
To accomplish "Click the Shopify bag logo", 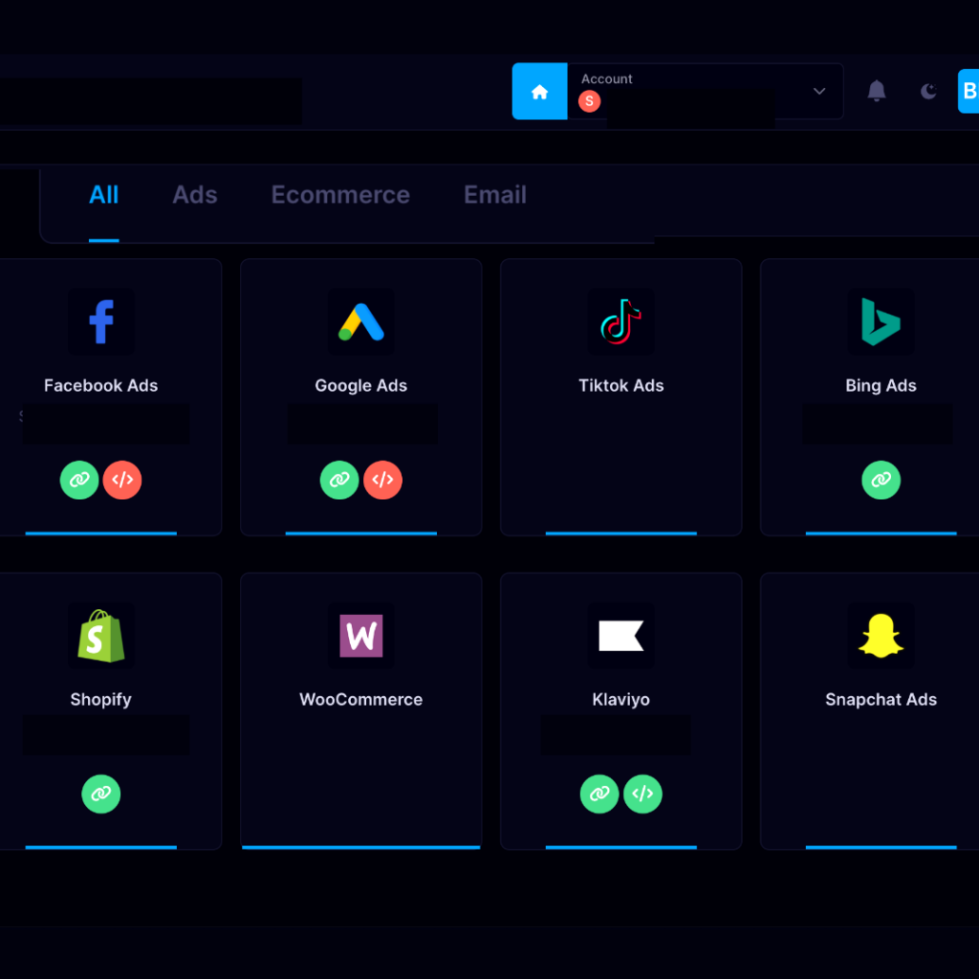I will (100, 636).
